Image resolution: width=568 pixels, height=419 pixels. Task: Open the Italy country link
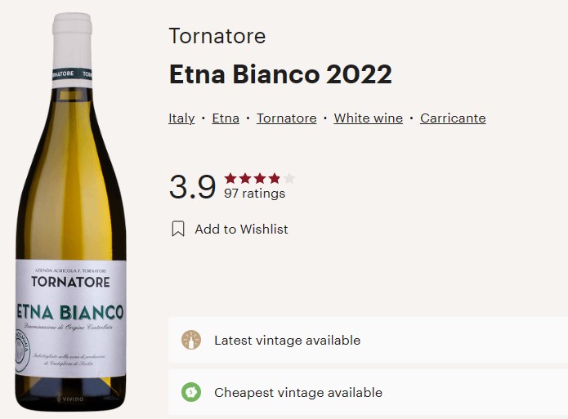tap(181, 118)
